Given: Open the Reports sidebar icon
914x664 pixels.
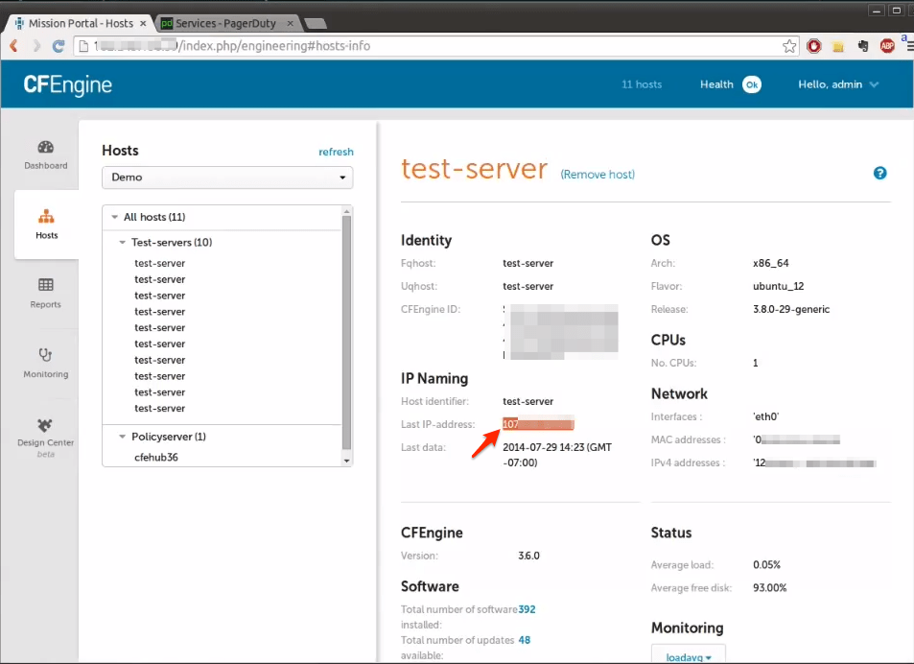Looking at the screenshot, I should pyautogui.click(x=46, y=286).
